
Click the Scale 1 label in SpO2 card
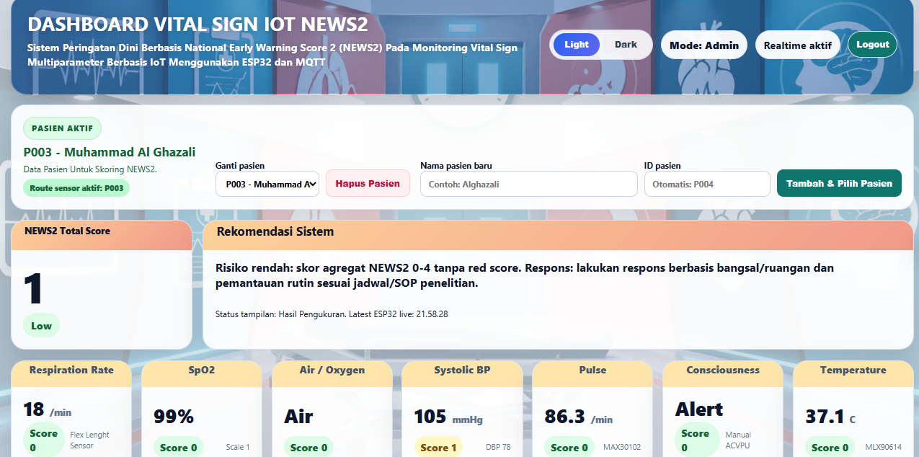[x=238, y=448]
